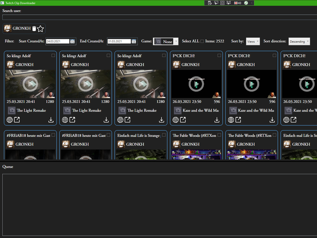The height and width of the screenshot is (238, 317).
Task: Open the Sort direction Descending dropdown
Action: [299, 41]
